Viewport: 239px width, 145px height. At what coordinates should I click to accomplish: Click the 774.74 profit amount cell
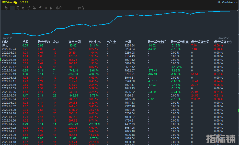click(x=73, y=142)
